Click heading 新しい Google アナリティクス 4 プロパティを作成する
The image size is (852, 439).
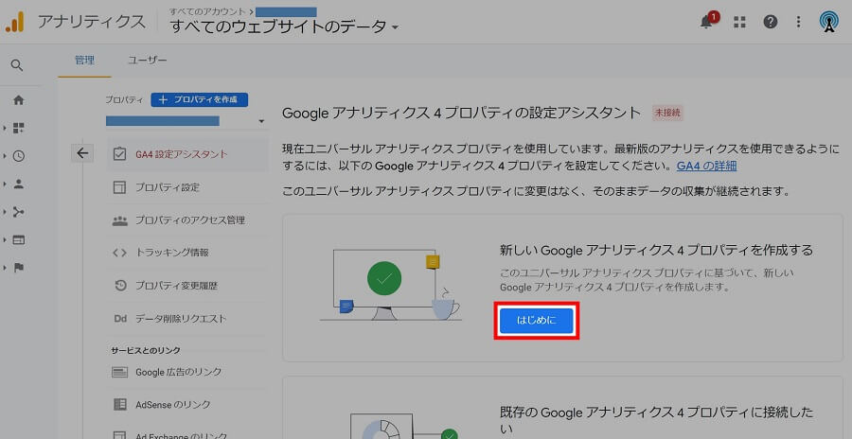pyautogui.click(x=656, y=250)
